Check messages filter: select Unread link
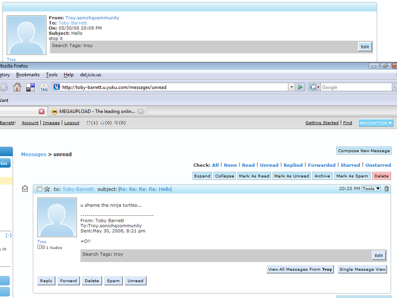Viewport: 397px width, 298px height. [x=269, y=165]
